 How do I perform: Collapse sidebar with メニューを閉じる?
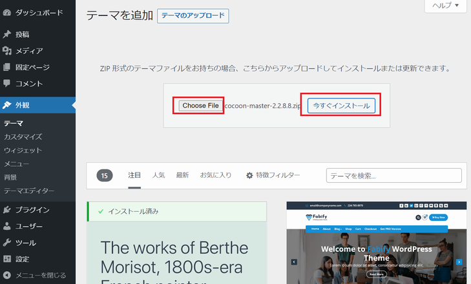click(x=38, y=276)
